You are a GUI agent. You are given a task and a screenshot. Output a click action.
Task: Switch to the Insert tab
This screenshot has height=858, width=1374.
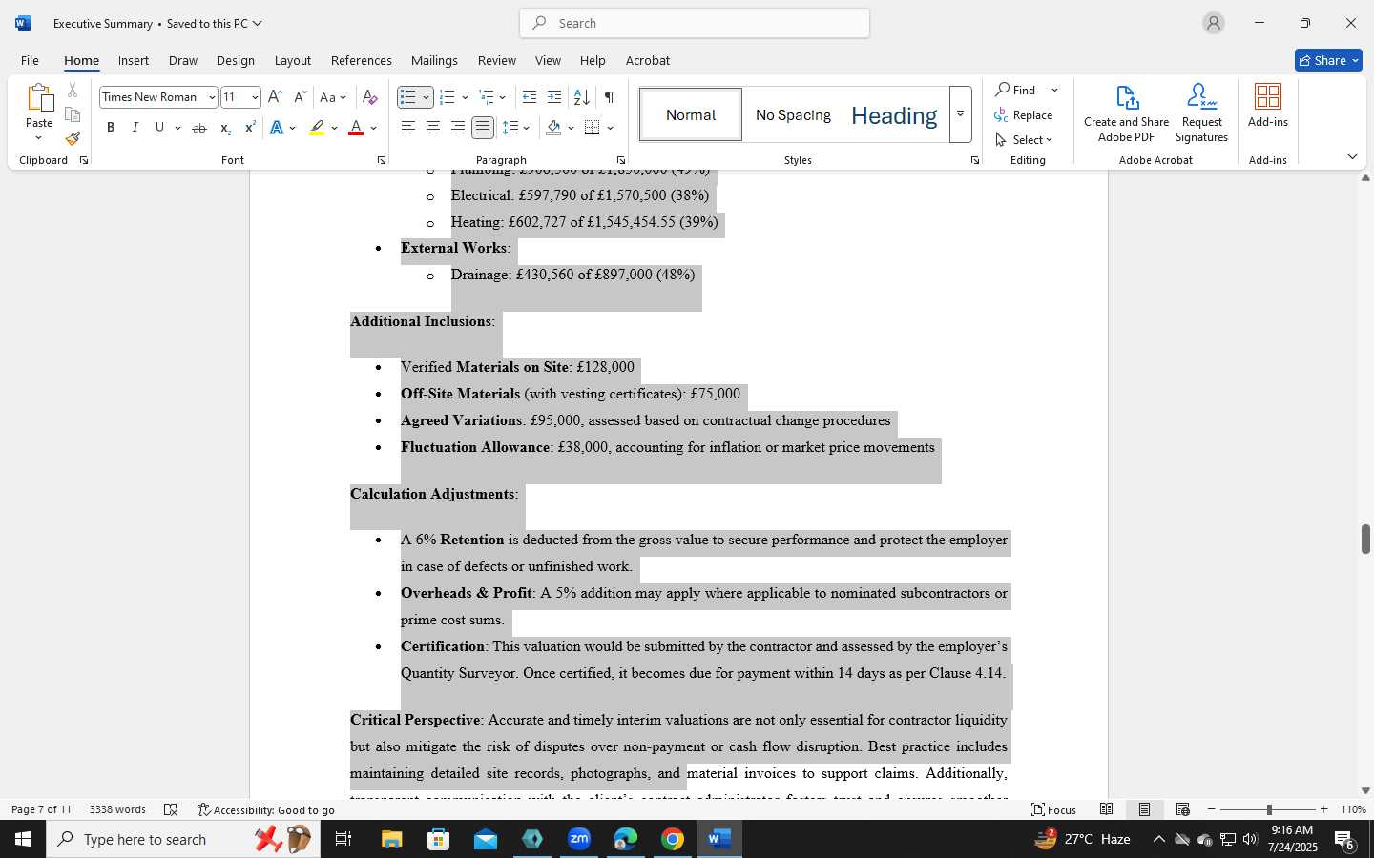pyautogui.click(x=134, y=60)
